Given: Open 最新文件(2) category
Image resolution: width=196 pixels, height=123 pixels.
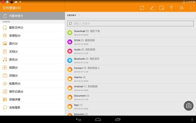Looking at the screenshot, I should pos(32,28).
